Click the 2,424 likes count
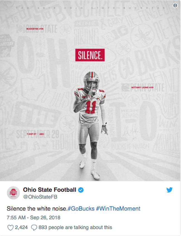Screen dimensions: 181x236 coord(21,227)
